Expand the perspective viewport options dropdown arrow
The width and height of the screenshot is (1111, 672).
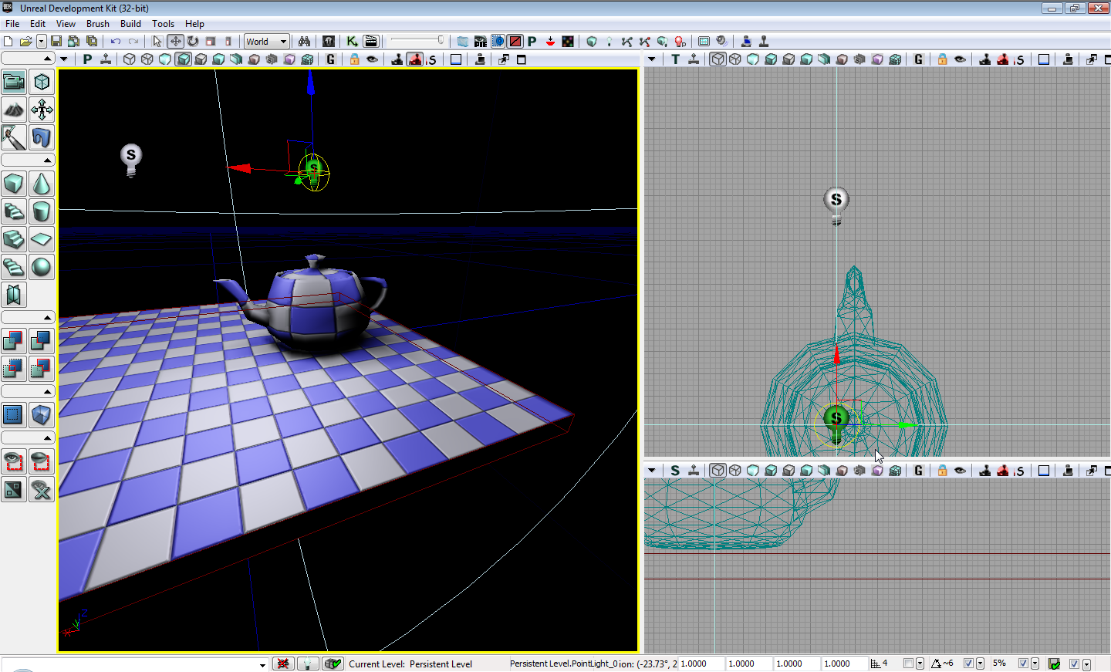[x=64, y=59]
